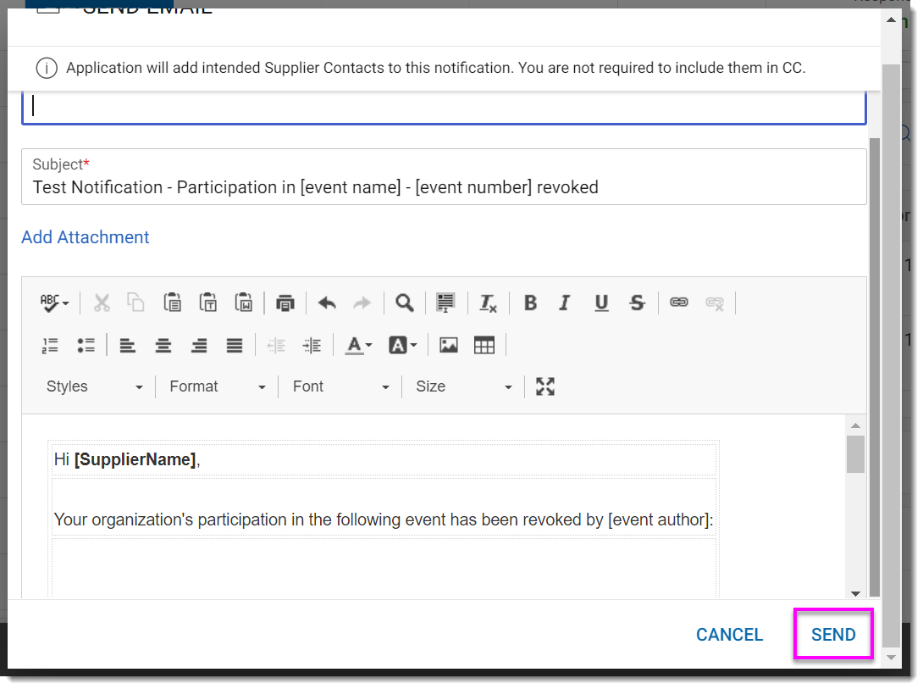Apply Strikethrough formatting
The height and width of the screenshot is (689, 923).
[638, 303]
